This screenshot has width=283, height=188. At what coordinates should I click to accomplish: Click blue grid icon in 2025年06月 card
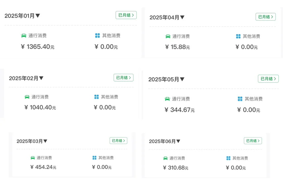[228, 158]
